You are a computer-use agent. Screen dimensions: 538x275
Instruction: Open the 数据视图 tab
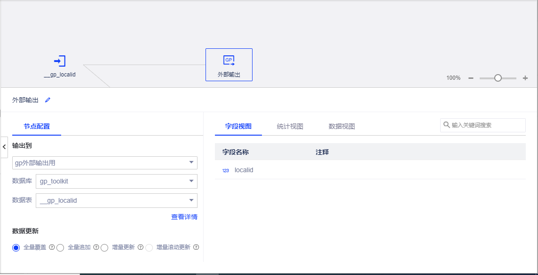[341, 126]
